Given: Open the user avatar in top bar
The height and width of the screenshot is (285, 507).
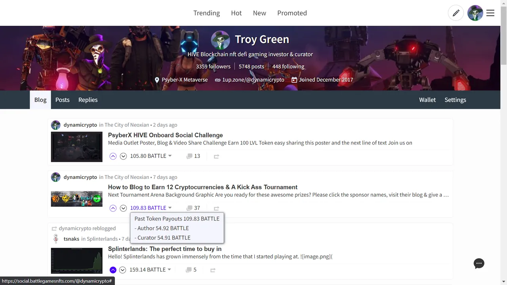Looking at the screenshot, I should (475, 13).
